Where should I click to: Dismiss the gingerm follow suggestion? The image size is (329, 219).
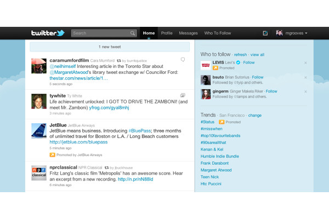(305, 91)
